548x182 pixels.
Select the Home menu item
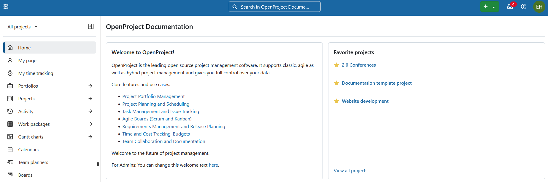50,48
